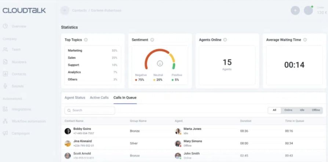The image size is (328, 162).
Task: Click the Contact Name column header
Action: click(74, 121)
